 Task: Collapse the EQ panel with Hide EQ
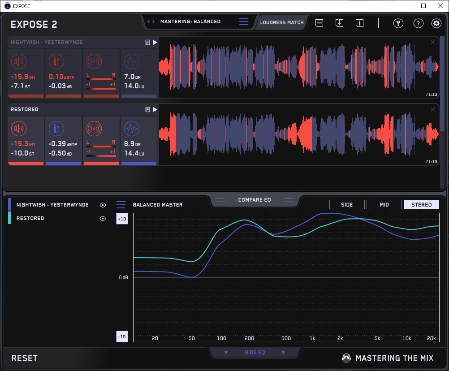tap(255, 353)
